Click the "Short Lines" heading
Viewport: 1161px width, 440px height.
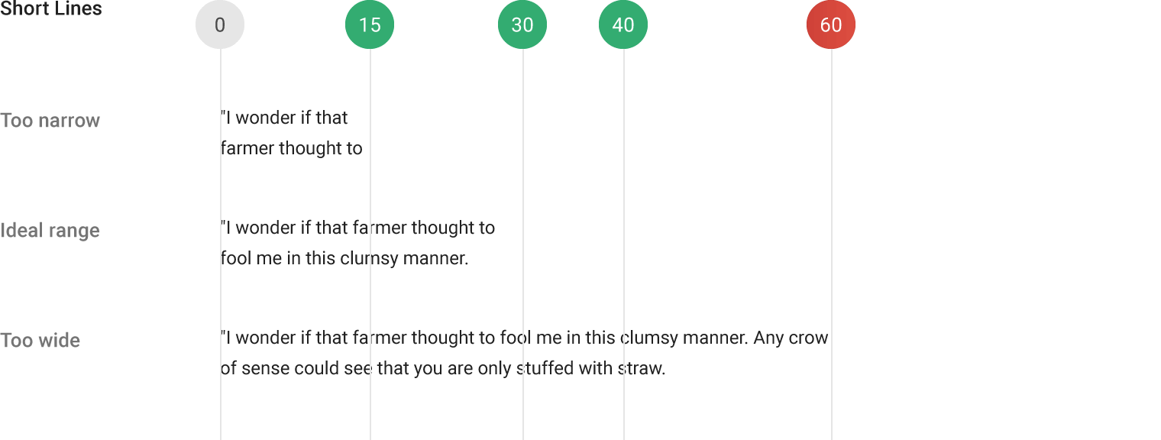click(51, 10)
